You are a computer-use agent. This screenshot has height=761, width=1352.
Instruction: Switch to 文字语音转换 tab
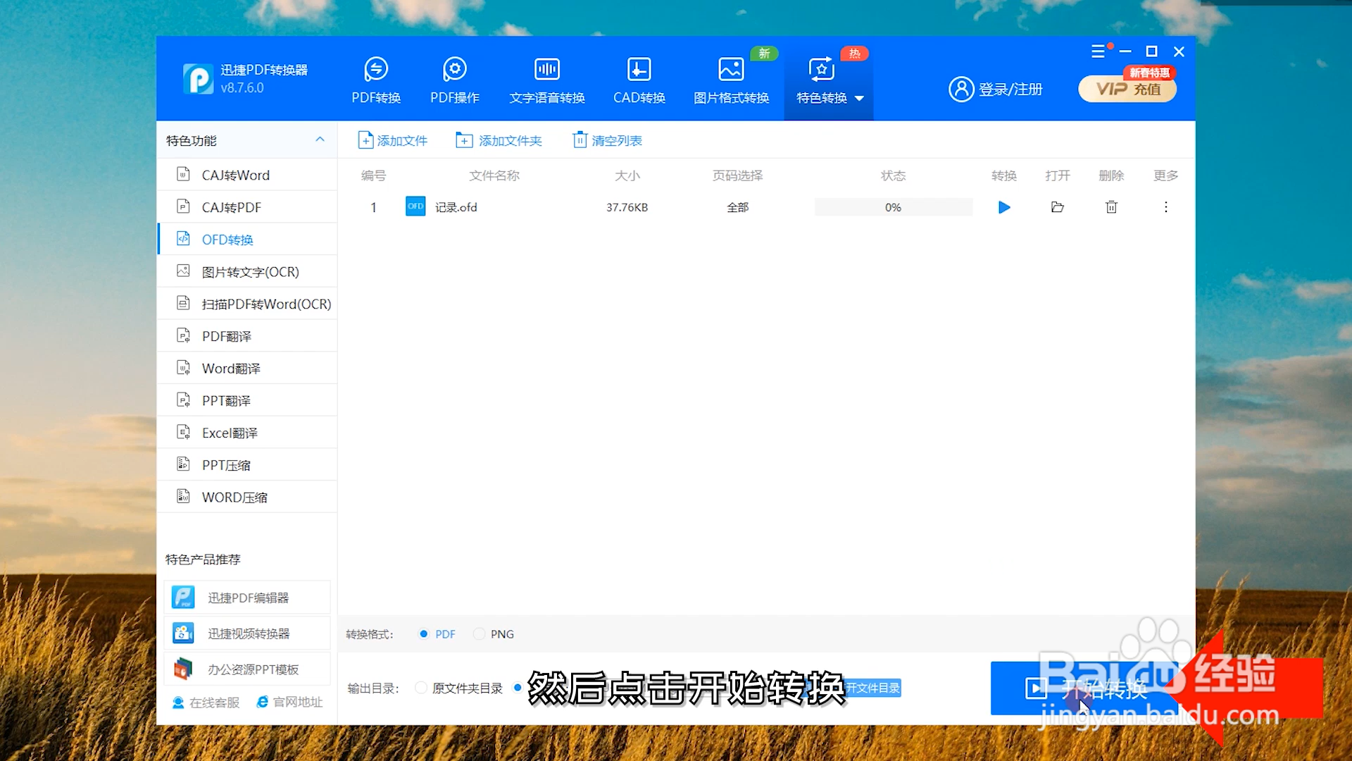tap(547, 80)
